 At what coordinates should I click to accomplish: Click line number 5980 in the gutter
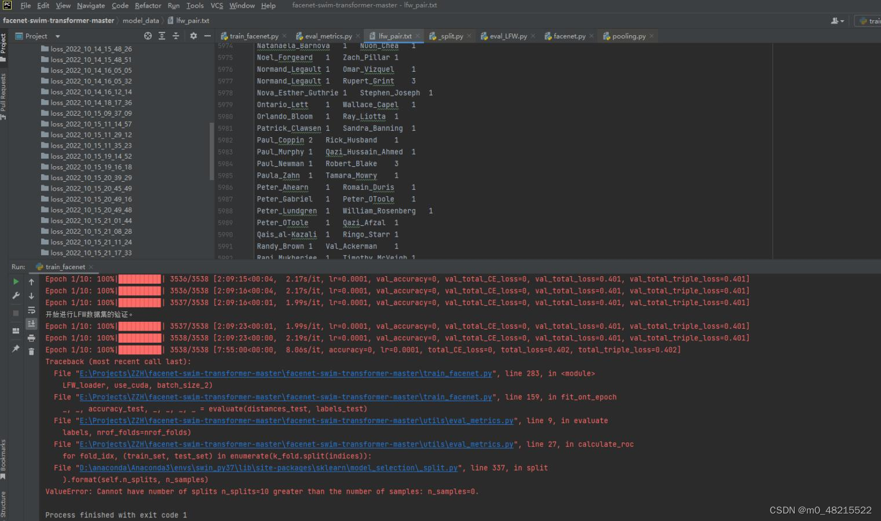225,116
